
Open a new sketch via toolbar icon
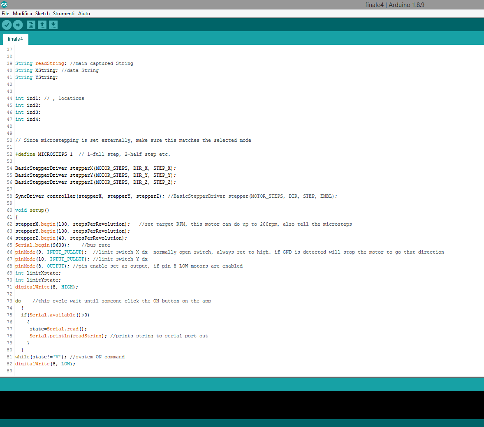[31, 25]
